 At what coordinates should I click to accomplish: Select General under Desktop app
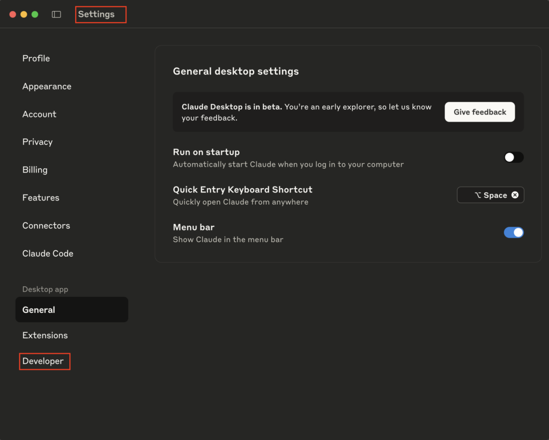[x=39, y=310]
